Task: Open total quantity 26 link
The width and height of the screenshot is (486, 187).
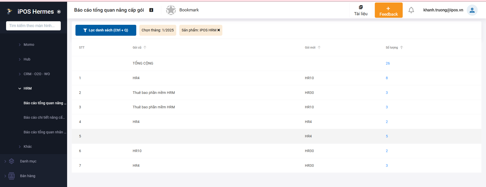Action: (388, 63)
